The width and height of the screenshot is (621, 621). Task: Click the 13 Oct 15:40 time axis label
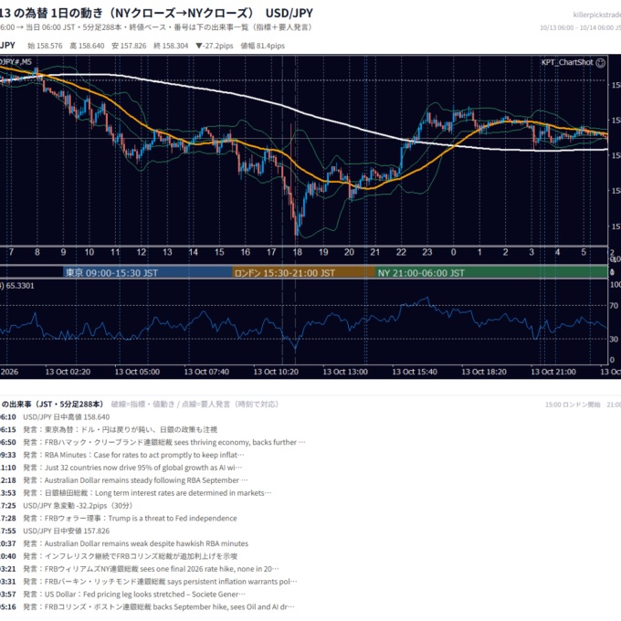tap(415, 372)
